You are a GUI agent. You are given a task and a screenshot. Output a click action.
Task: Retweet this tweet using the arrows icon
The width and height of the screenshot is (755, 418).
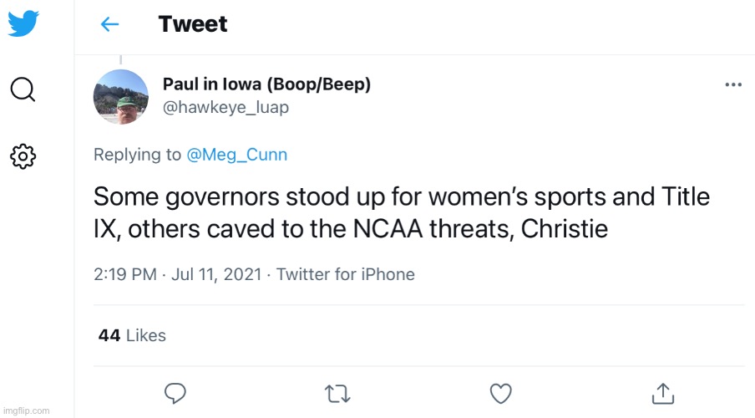coord(337,392)
